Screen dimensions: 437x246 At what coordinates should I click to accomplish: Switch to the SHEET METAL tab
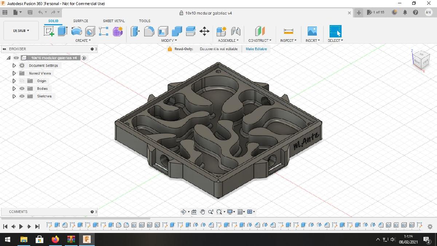(114, 21)
